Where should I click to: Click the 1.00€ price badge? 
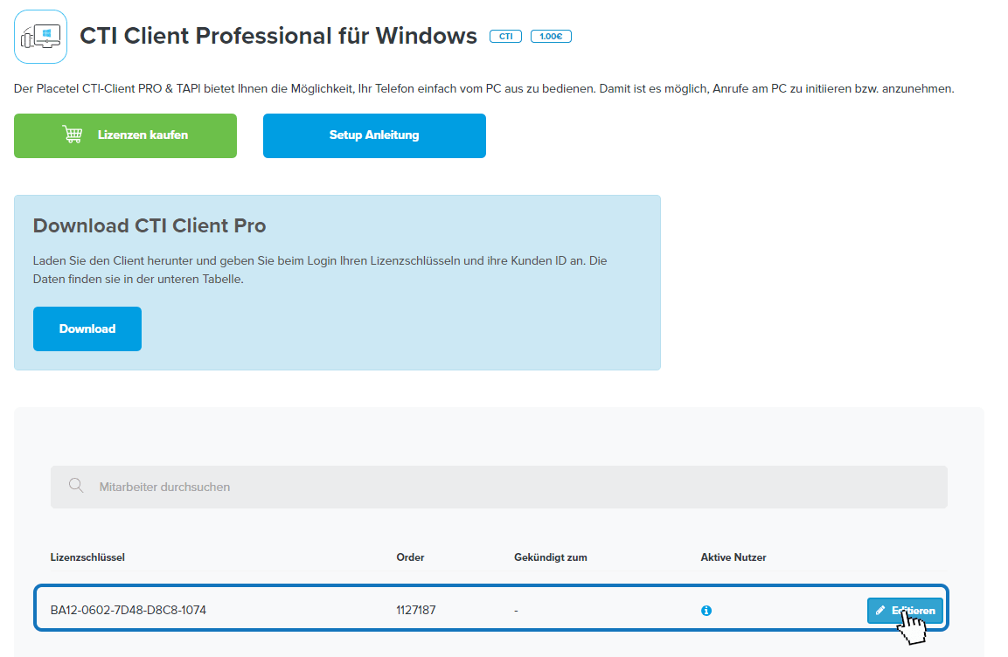click(x=551, y=37)
